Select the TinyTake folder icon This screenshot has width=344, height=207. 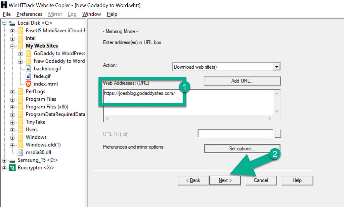tap(20, 122)
